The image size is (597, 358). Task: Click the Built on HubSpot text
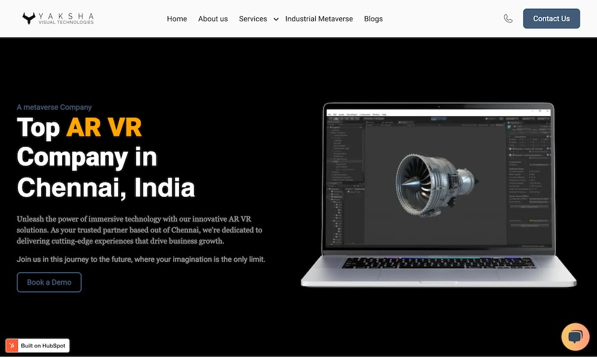[44, 345]
